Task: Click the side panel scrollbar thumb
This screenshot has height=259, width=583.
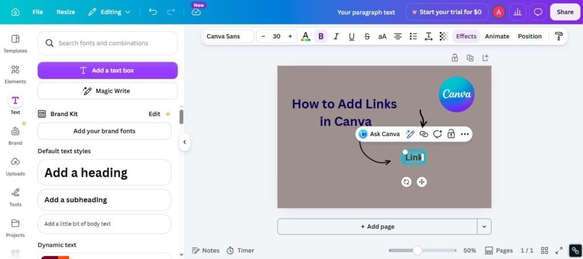Action: click(x=182, y=116)
